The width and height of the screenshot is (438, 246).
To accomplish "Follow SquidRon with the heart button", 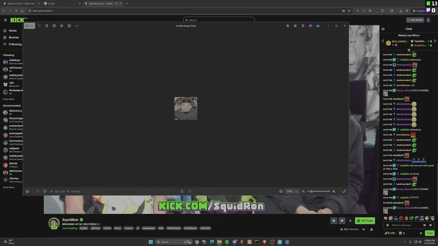I will pyautogui.click(x=342, y=221).
